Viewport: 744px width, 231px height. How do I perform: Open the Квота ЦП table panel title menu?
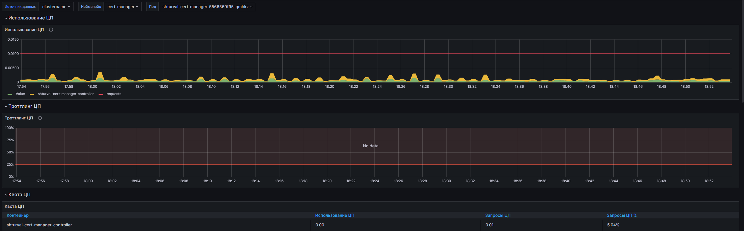pyautogui.click(x=14, y=206)
